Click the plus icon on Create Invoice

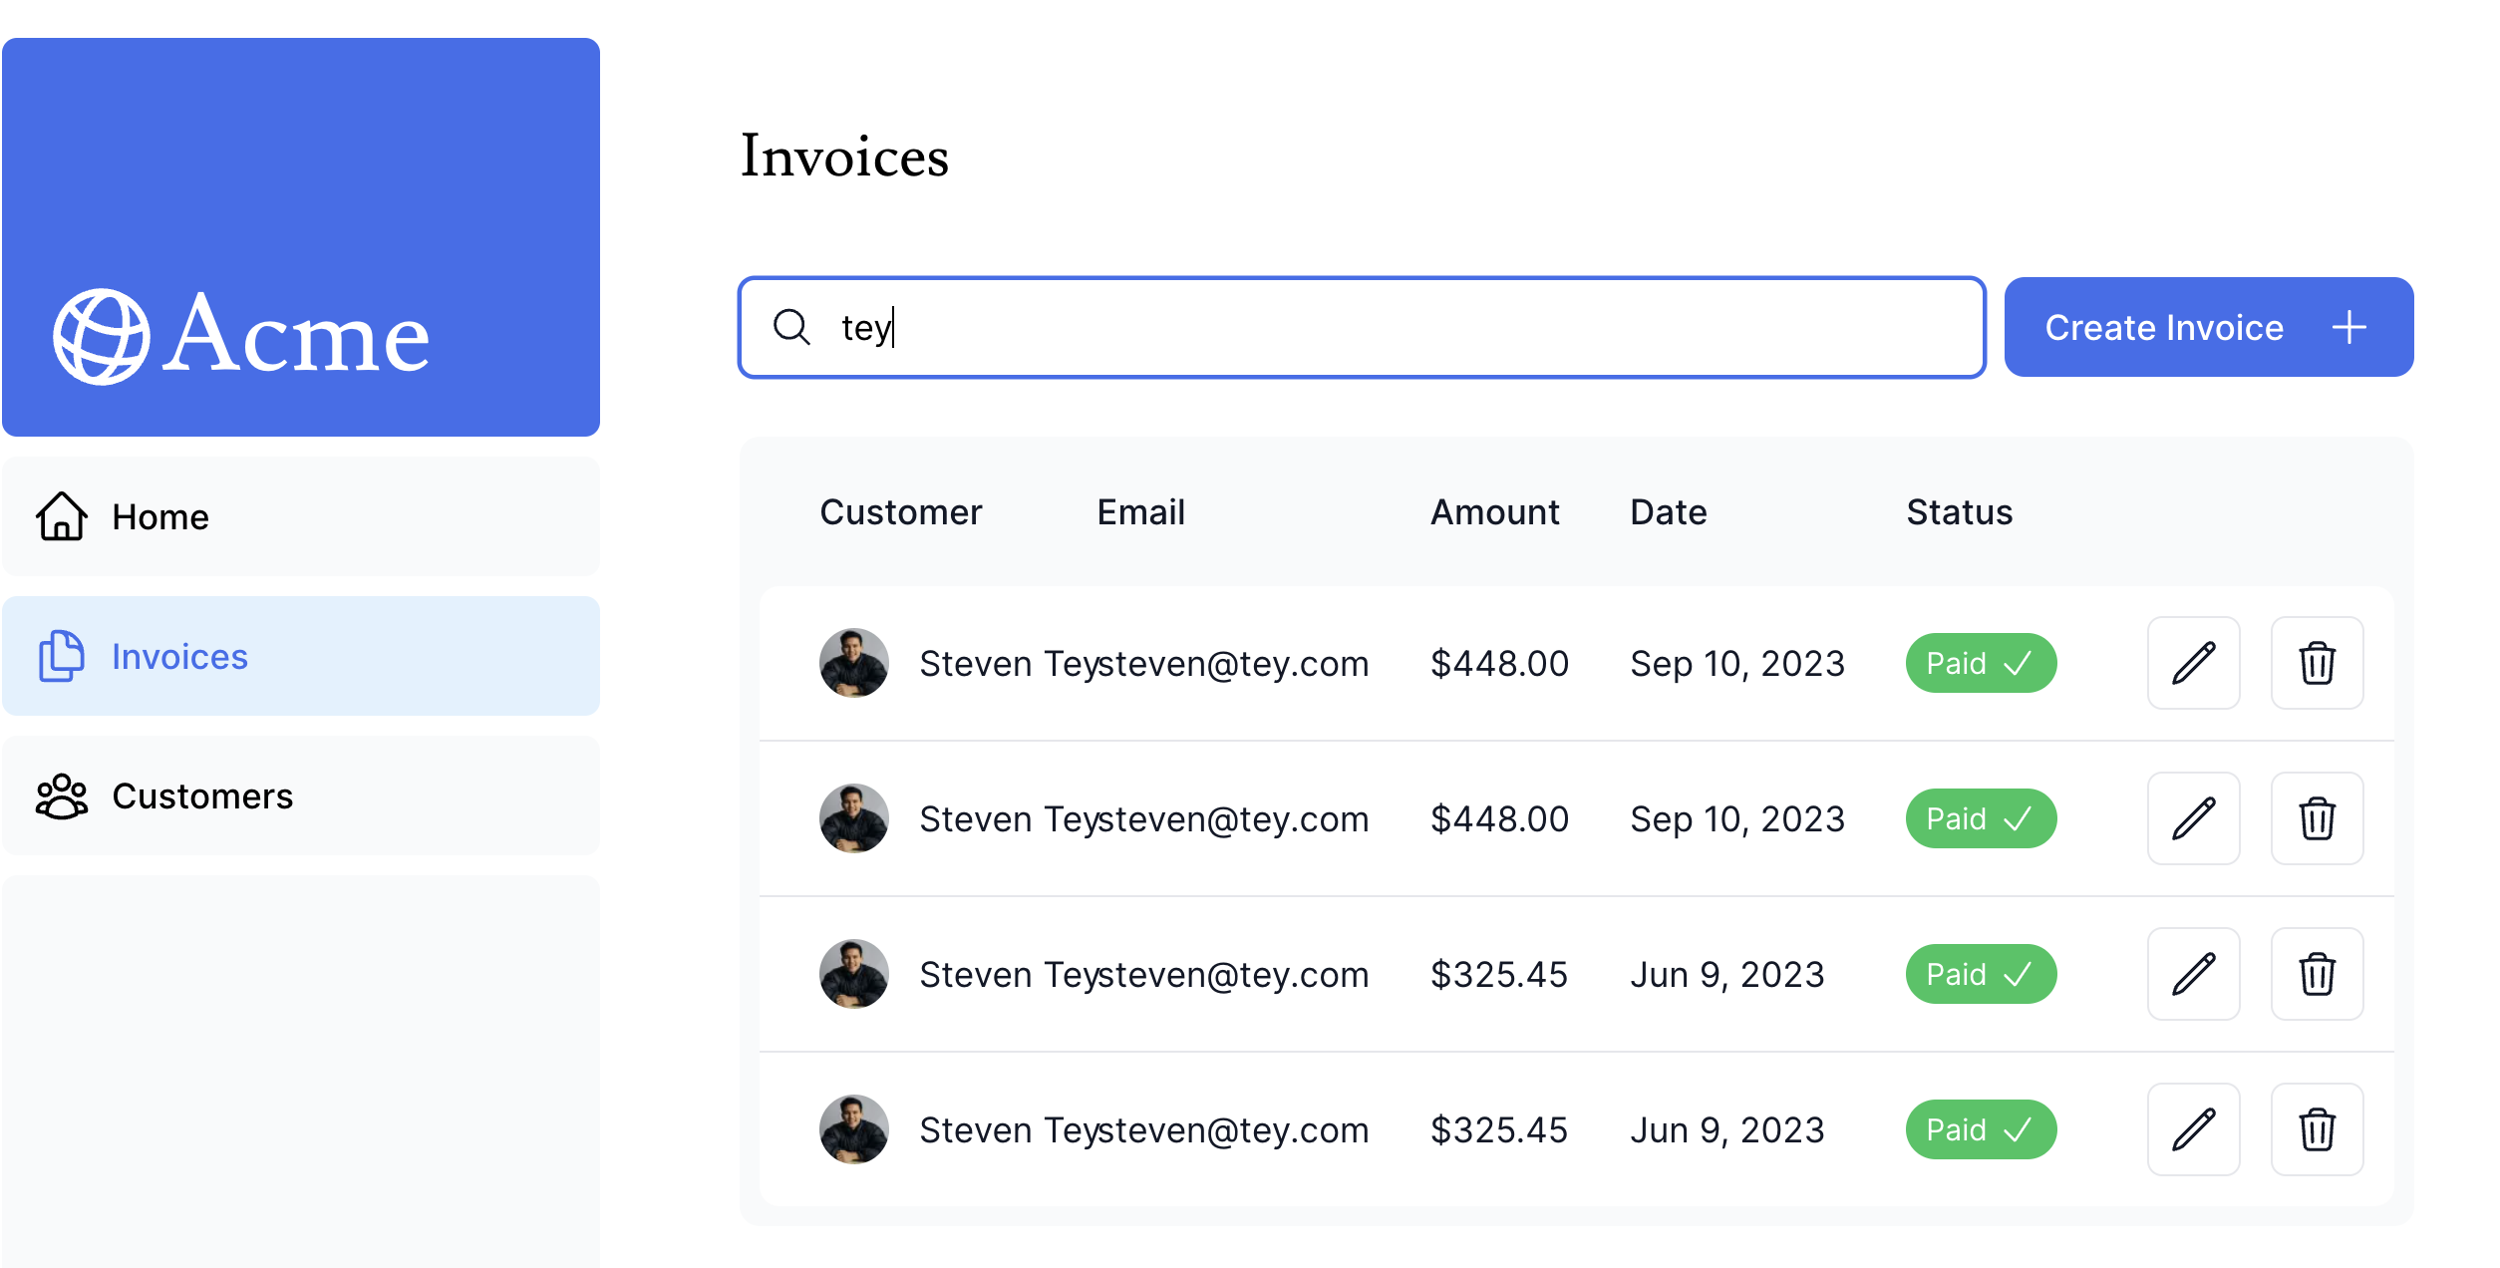[x=2349, y=327]
